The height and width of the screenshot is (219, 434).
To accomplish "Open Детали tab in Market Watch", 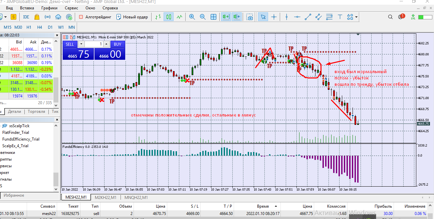I will [14, 112].
